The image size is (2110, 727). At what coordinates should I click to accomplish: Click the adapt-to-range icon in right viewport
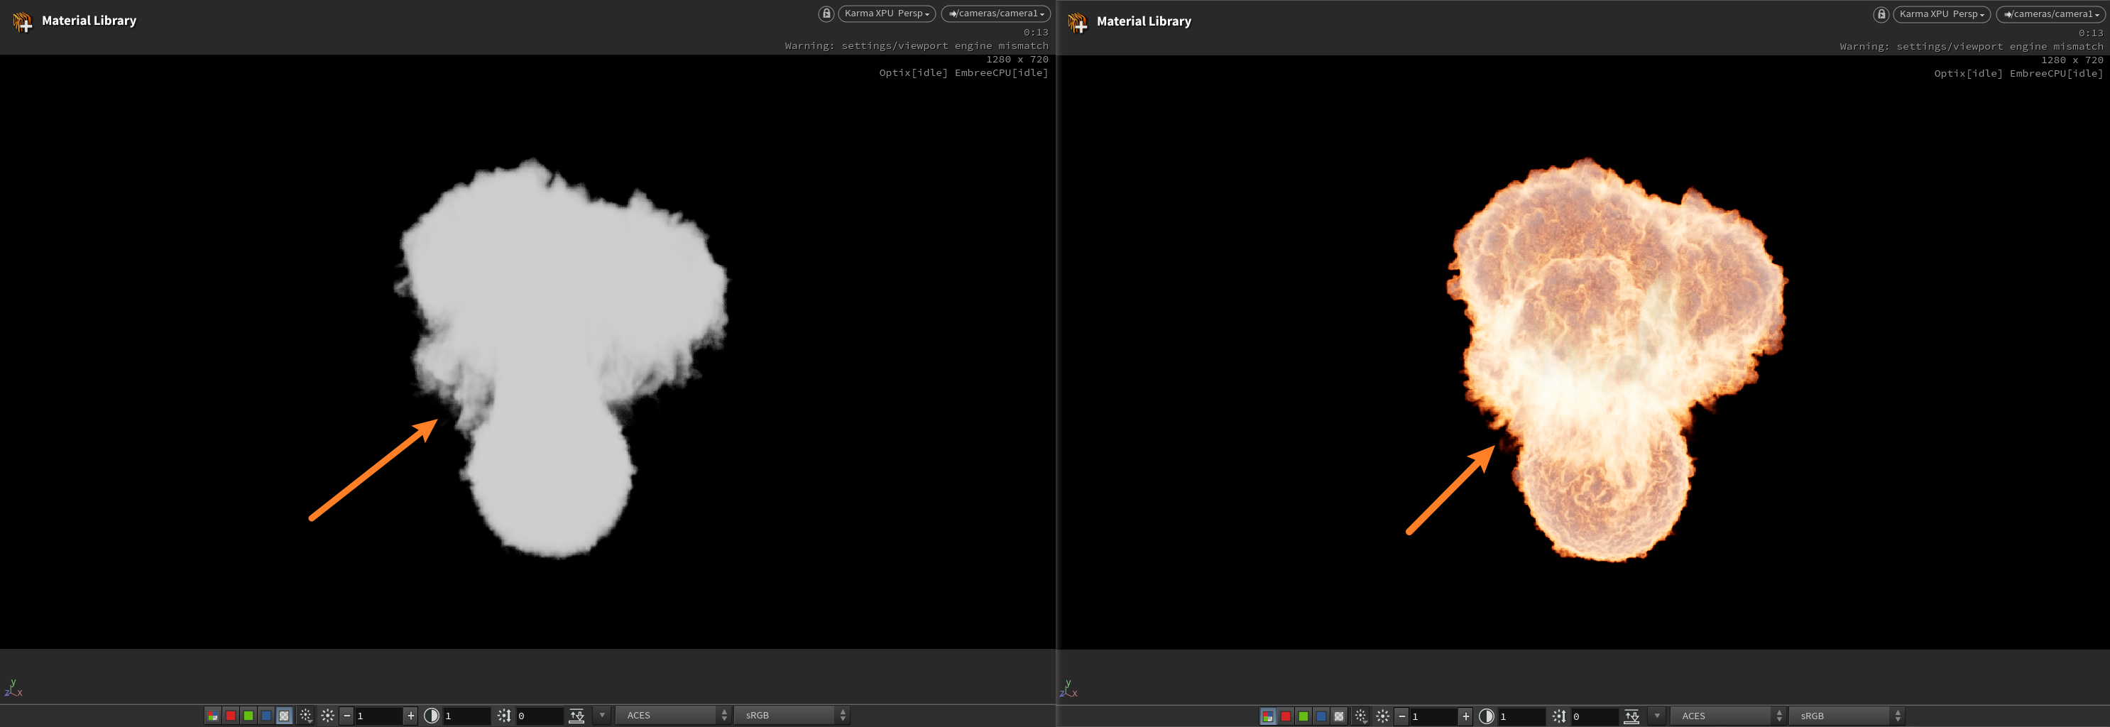(1631, 716)
